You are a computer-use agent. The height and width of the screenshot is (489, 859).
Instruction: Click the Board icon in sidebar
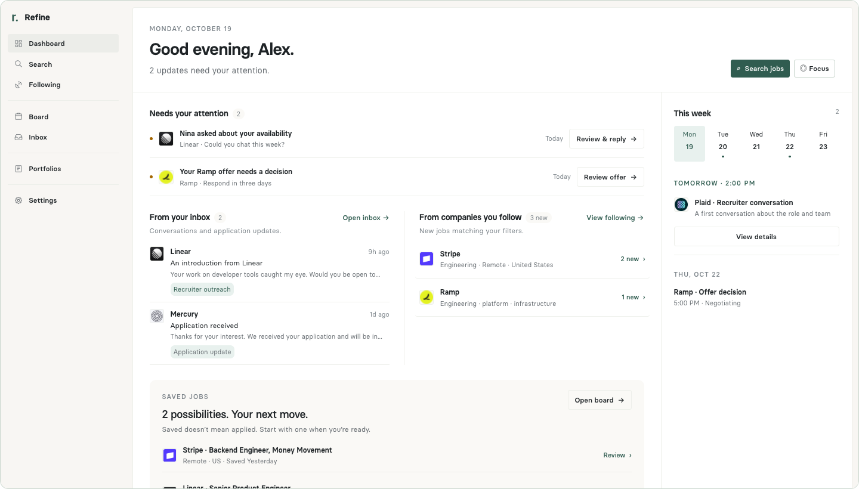point(18,117)
